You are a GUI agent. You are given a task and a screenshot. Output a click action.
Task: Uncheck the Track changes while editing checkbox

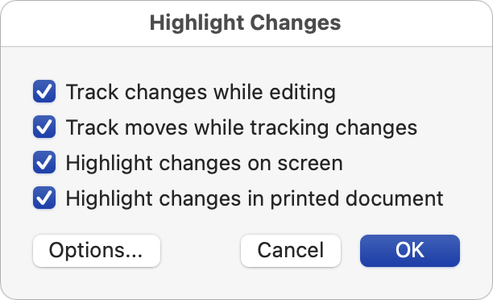coord(44,92)
